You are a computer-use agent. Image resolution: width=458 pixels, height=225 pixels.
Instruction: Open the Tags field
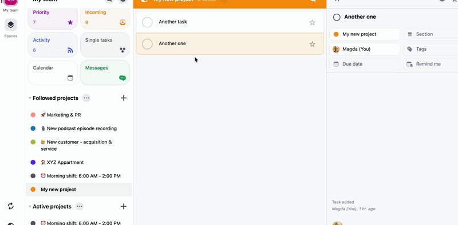point(431,49)
